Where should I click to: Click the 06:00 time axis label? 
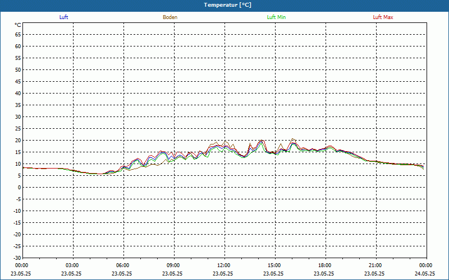click(x=123, y=265)
